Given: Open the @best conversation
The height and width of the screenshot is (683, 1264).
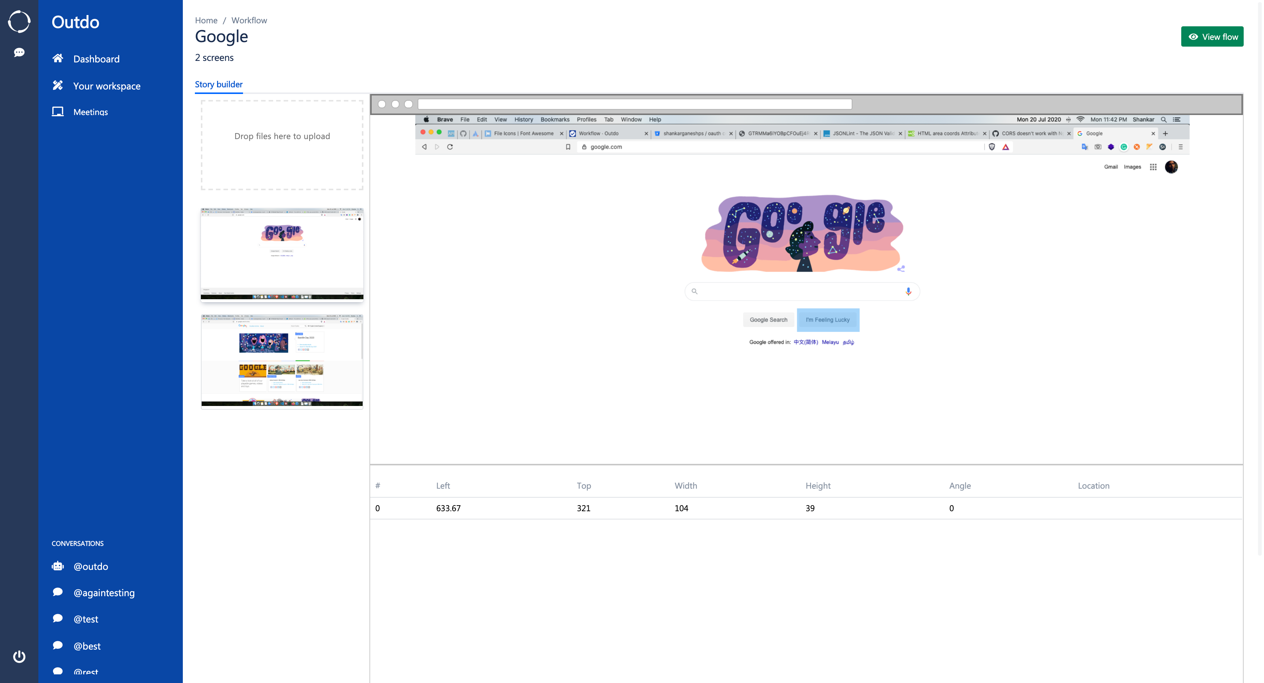Looking at the screenshot, I should 87,646.
